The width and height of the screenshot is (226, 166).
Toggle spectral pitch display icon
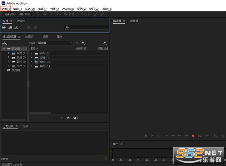(50, 14)
